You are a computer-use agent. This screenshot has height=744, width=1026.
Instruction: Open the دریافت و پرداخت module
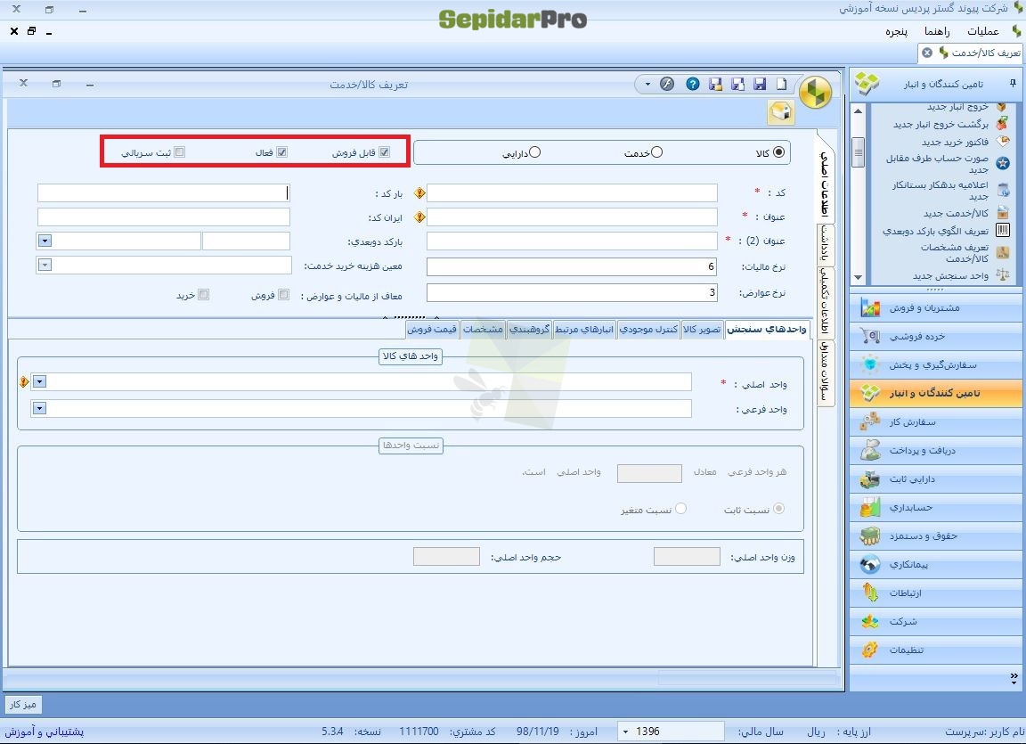pos(936,450)
